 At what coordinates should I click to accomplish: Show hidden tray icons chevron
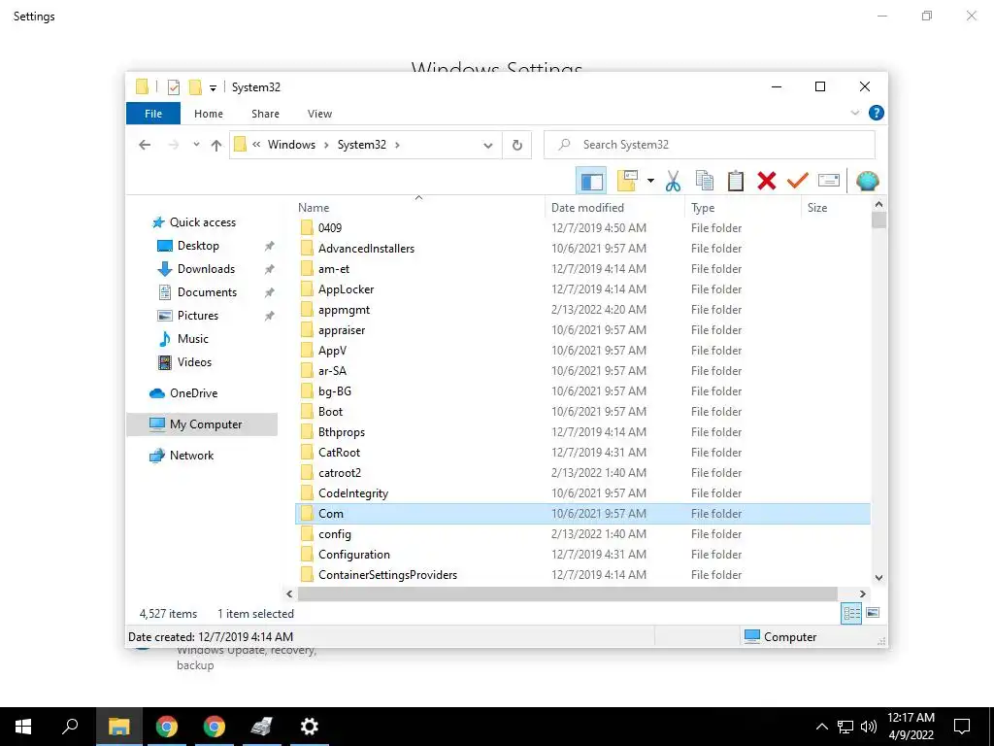click(x=821, y=727)
